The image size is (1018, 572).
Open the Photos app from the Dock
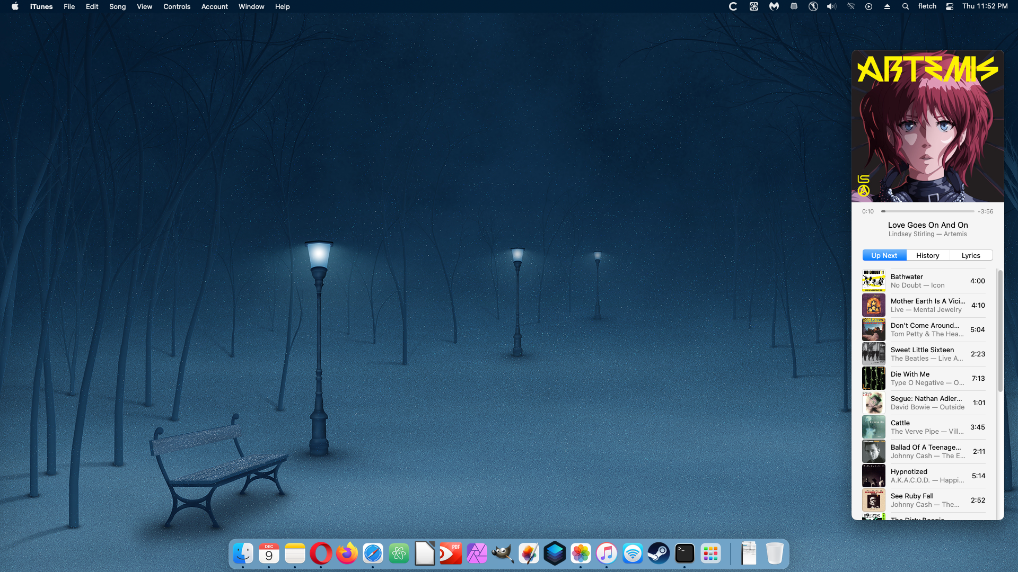click(x=581, y=554)
